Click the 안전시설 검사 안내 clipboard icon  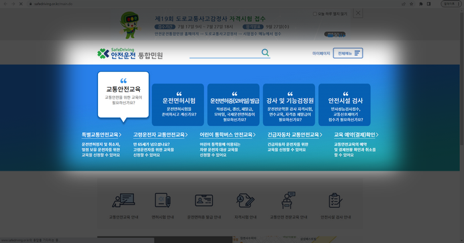click(335, 201)
